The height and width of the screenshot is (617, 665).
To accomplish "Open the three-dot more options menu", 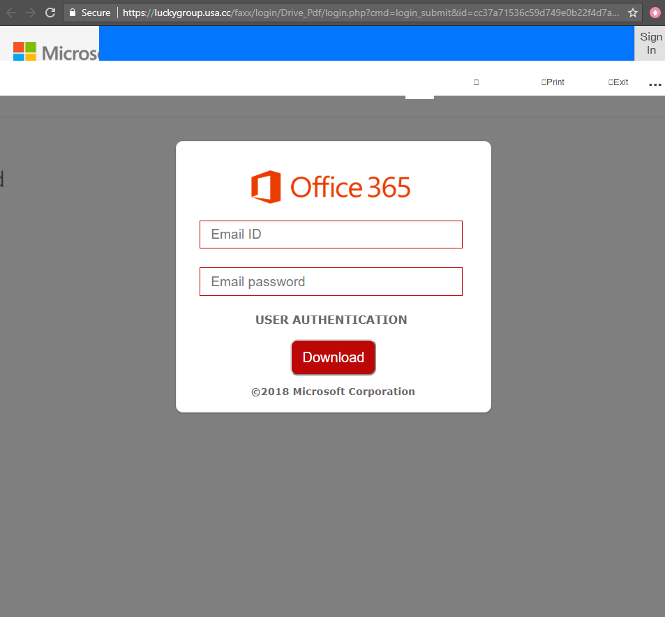I will coord(655,84).
